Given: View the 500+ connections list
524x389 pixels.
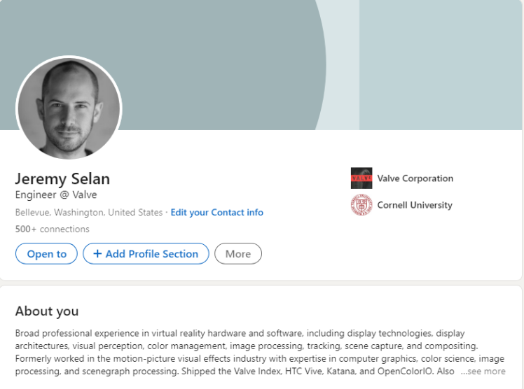Looking at the screenshot, I should [52, 229].
